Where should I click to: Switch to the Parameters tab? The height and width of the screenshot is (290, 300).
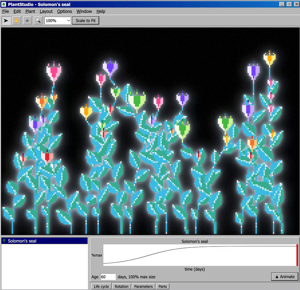pos(143,286)
